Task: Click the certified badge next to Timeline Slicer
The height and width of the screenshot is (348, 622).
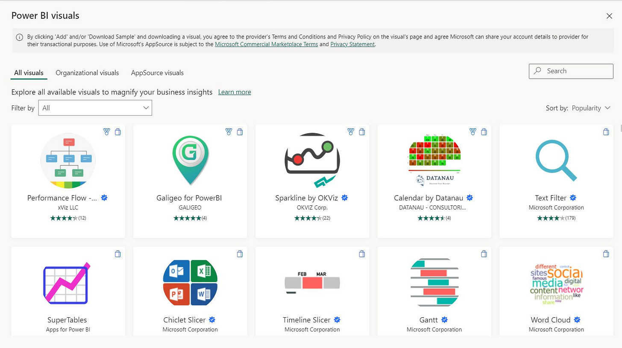Action: pyautogui.click(x=337, y=320)
